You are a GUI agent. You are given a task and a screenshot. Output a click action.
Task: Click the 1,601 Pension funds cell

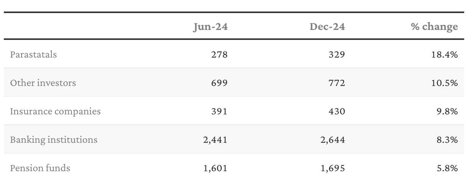coord(216,168)
